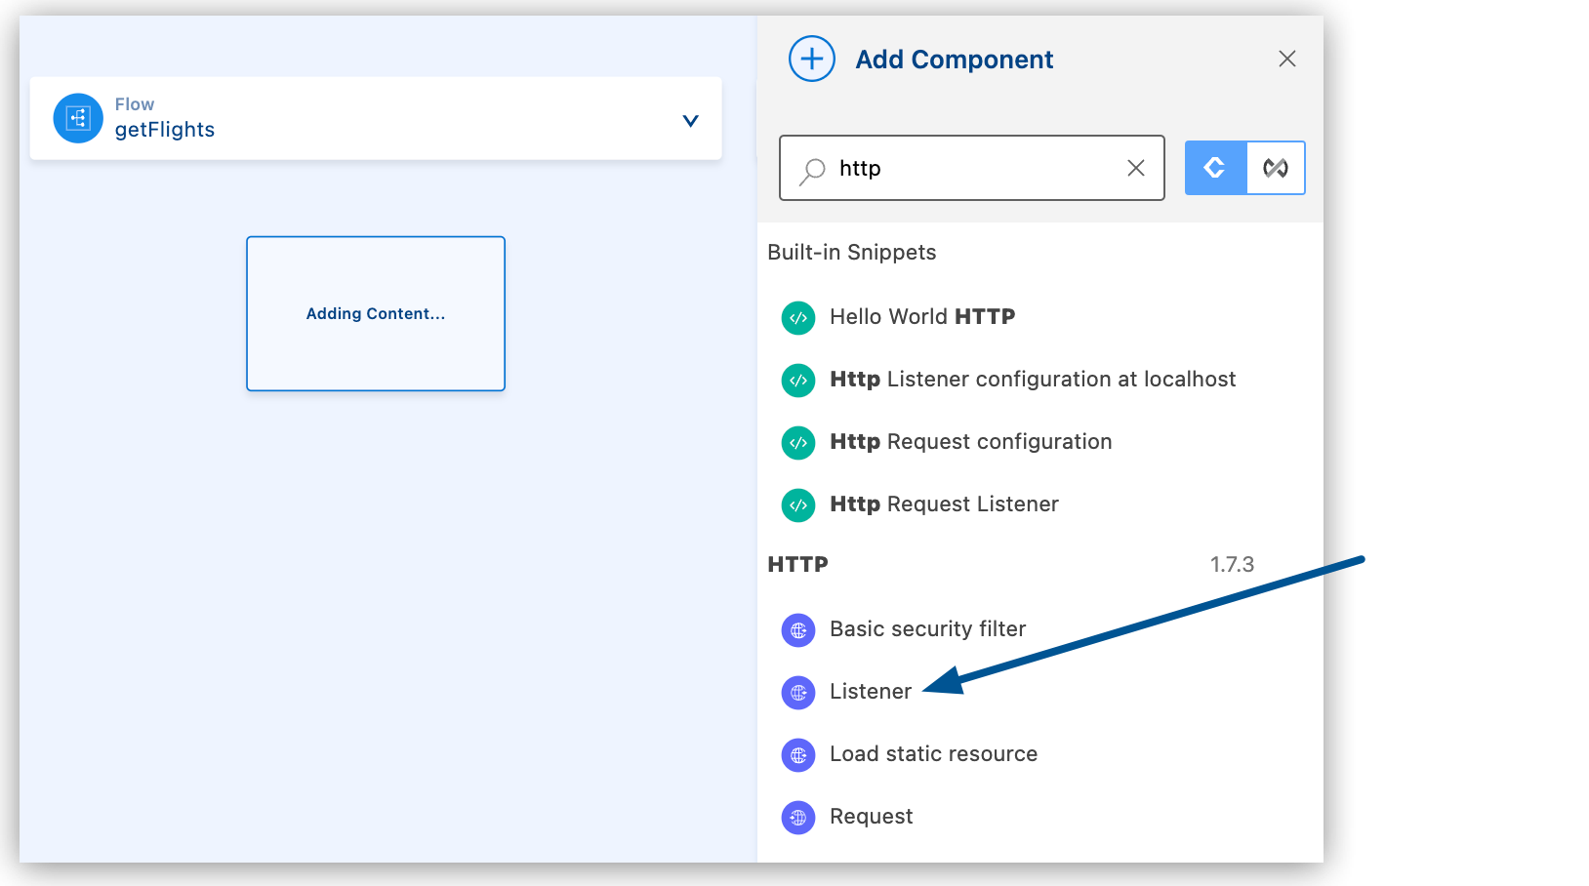Click the Http Listener configuration snippet icon

[798, 381]
